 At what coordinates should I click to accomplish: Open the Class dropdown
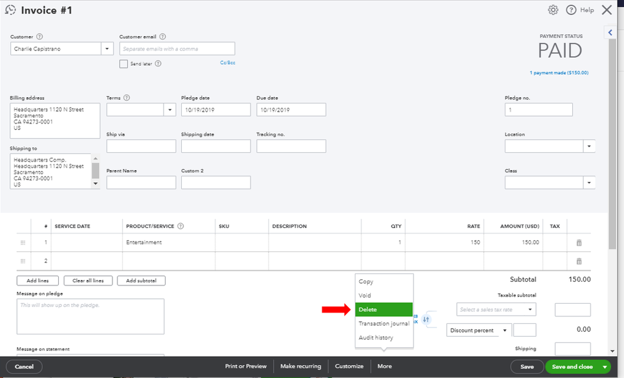pos(589,183)
